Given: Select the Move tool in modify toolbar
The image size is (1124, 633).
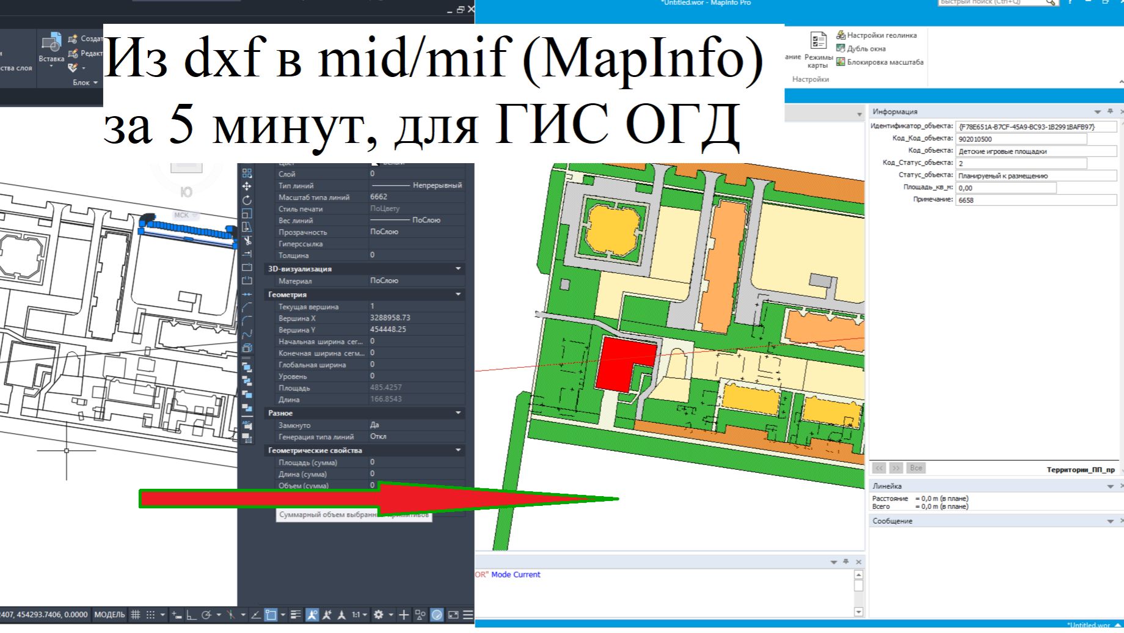Looking at the screenshot, I should tap(247, 186).
